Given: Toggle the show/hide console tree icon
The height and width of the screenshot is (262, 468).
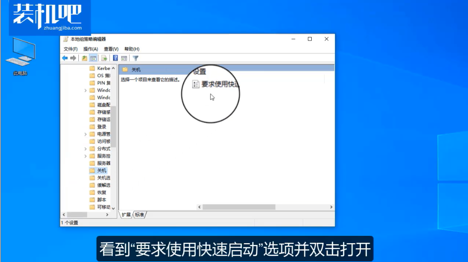Looking at the screenshot, I should (x=93, y=58).
